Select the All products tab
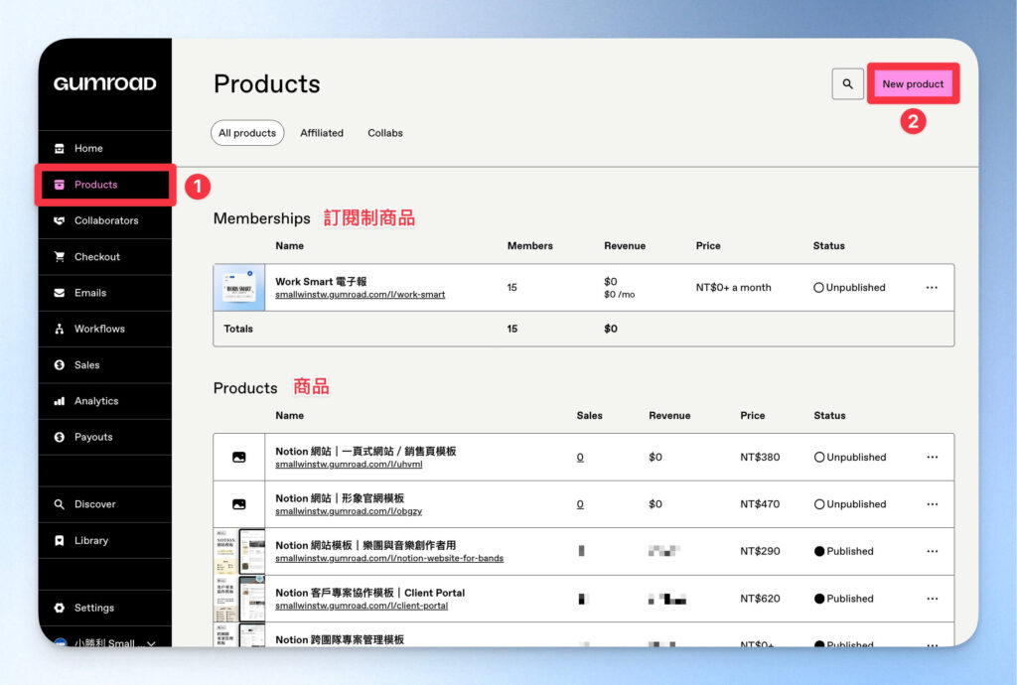 click(247, 133)
